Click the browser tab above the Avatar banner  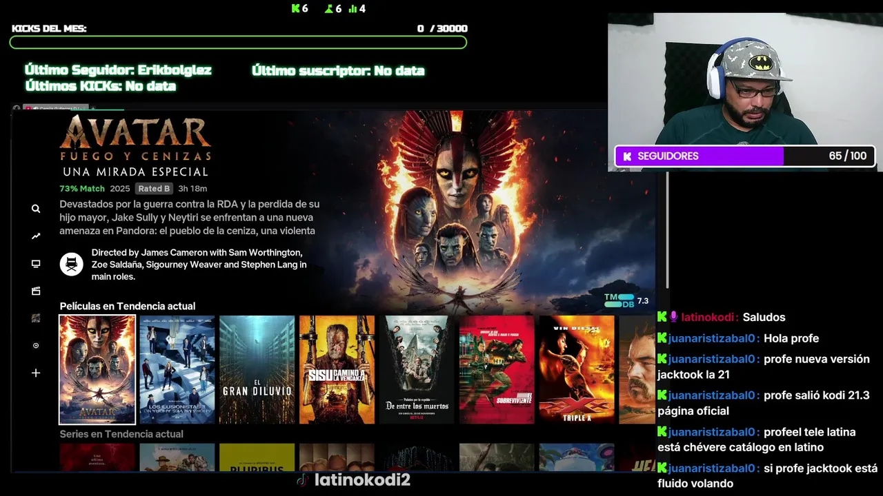(x=57, y=108)
